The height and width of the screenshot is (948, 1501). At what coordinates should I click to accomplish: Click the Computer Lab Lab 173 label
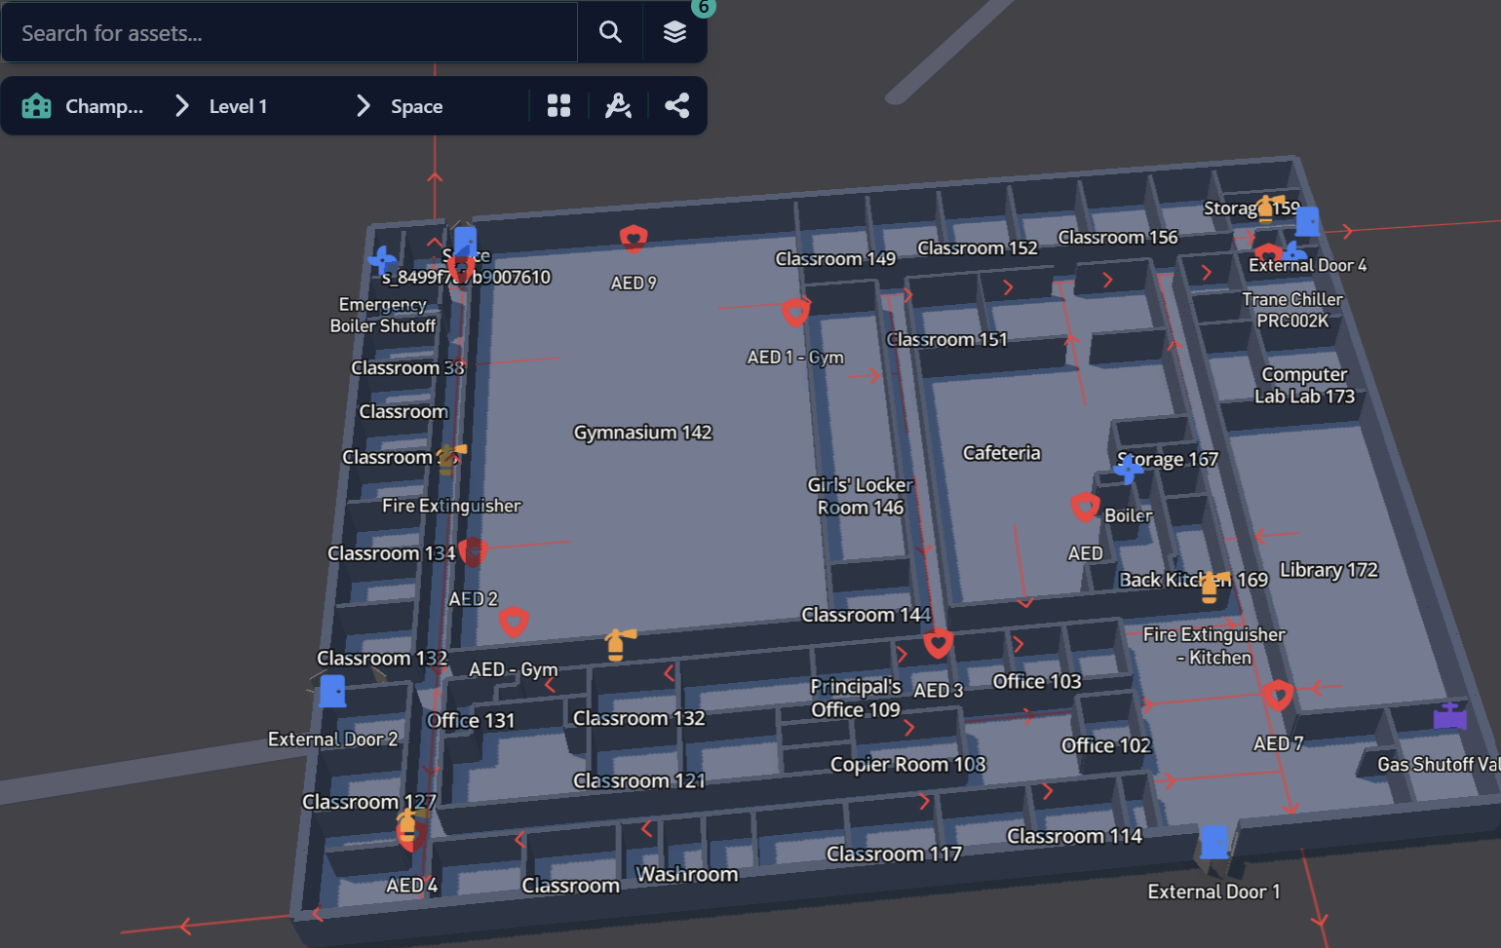(1305, 385)
